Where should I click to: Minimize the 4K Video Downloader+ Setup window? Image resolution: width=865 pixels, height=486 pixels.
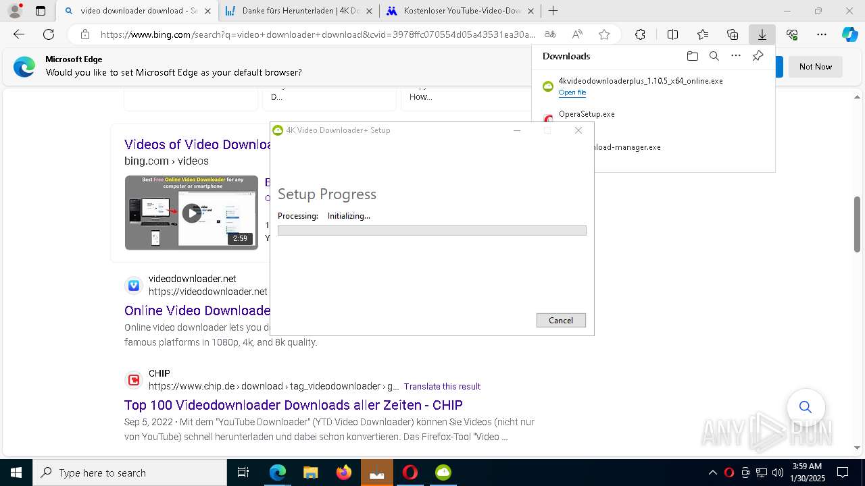click(517, 130)
